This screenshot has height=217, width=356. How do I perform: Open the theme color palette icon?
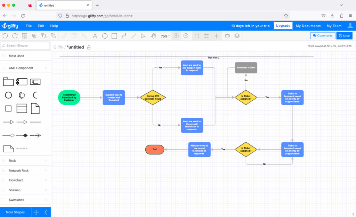pyautogui.click(x=227, y=36)
